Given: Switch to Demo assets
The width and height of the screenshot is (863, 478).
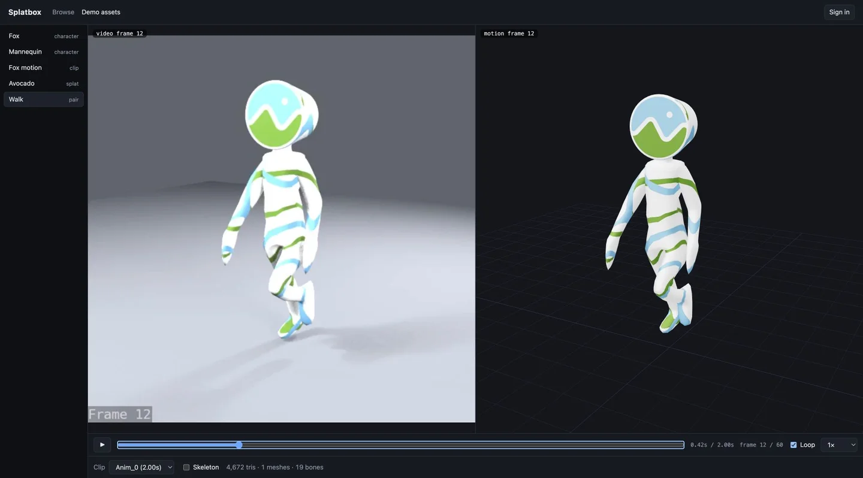Looking at the screenshot, I should [101, 12].
